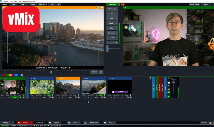Screen dimensions: 214x127
Task: Select OUTPUTS mixer tab
Action: (154, 88)
